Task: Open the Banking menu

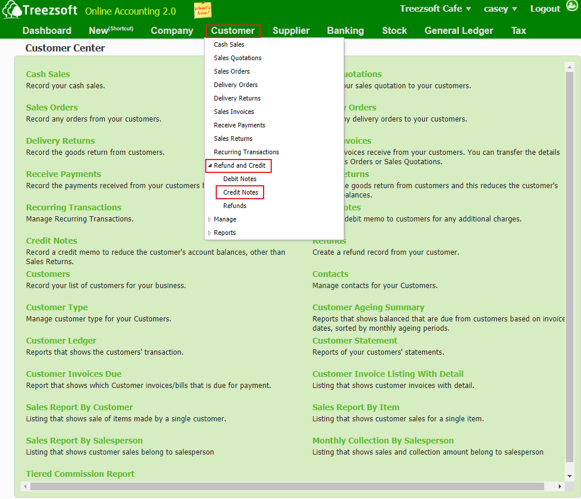Action: (x=345, y=30)
